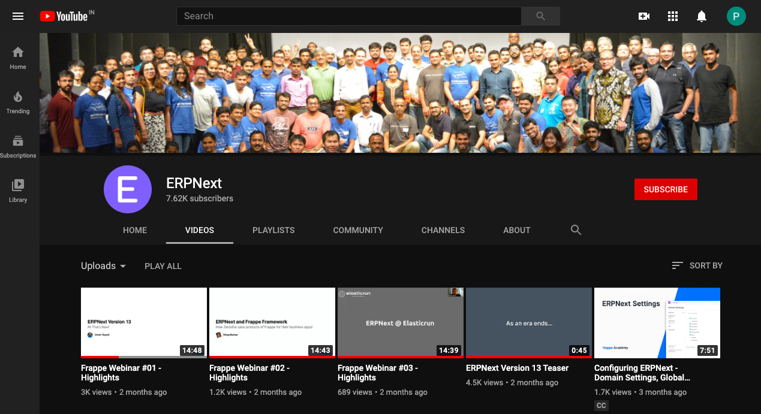This screenshot has height=414, width=761.
Task: Click '1.2K views • 2 months ago' text
Action: pyautogui.click(x=255, y=392)
